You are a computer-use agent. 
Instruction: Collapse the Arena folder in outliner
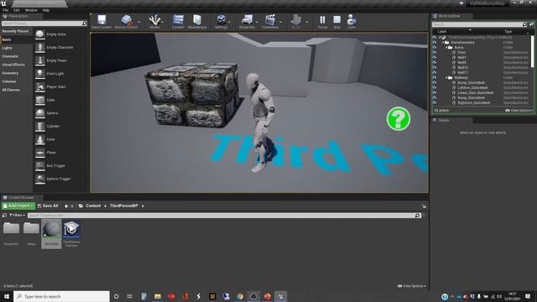[x=446, y=48]
